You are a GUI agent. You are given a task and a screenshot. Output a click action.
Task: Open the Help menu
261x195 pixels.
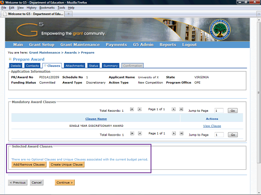[71, 8]
